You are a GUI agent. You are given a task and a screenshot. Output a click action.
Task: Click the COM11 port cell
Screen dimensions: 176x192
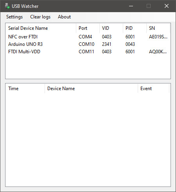pos(86,52)
